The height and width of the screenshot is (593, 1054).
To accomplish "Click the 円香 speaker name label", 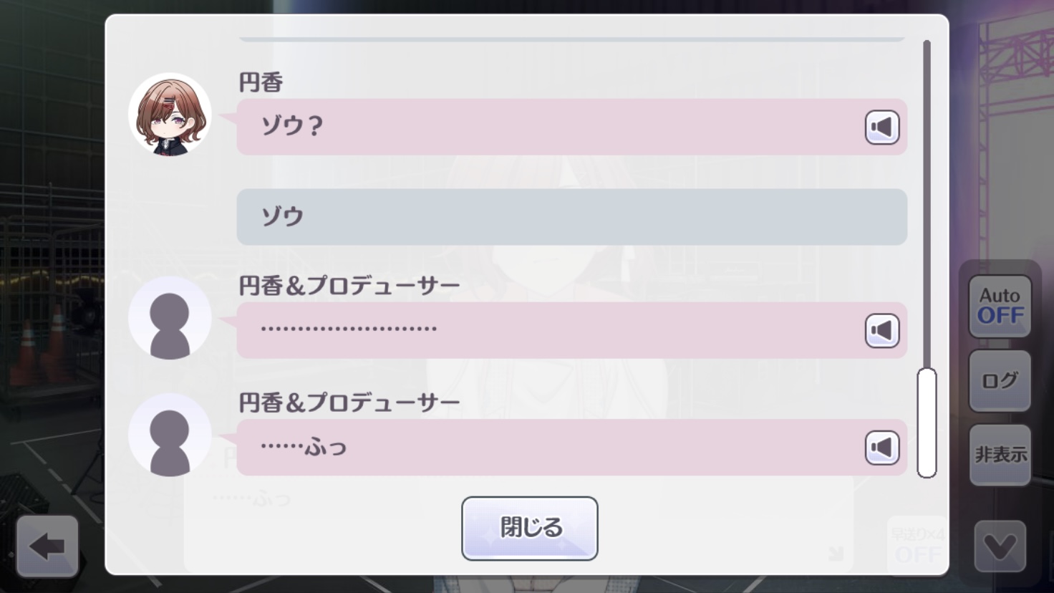I will pyautogui.click(x=261, y=83).
